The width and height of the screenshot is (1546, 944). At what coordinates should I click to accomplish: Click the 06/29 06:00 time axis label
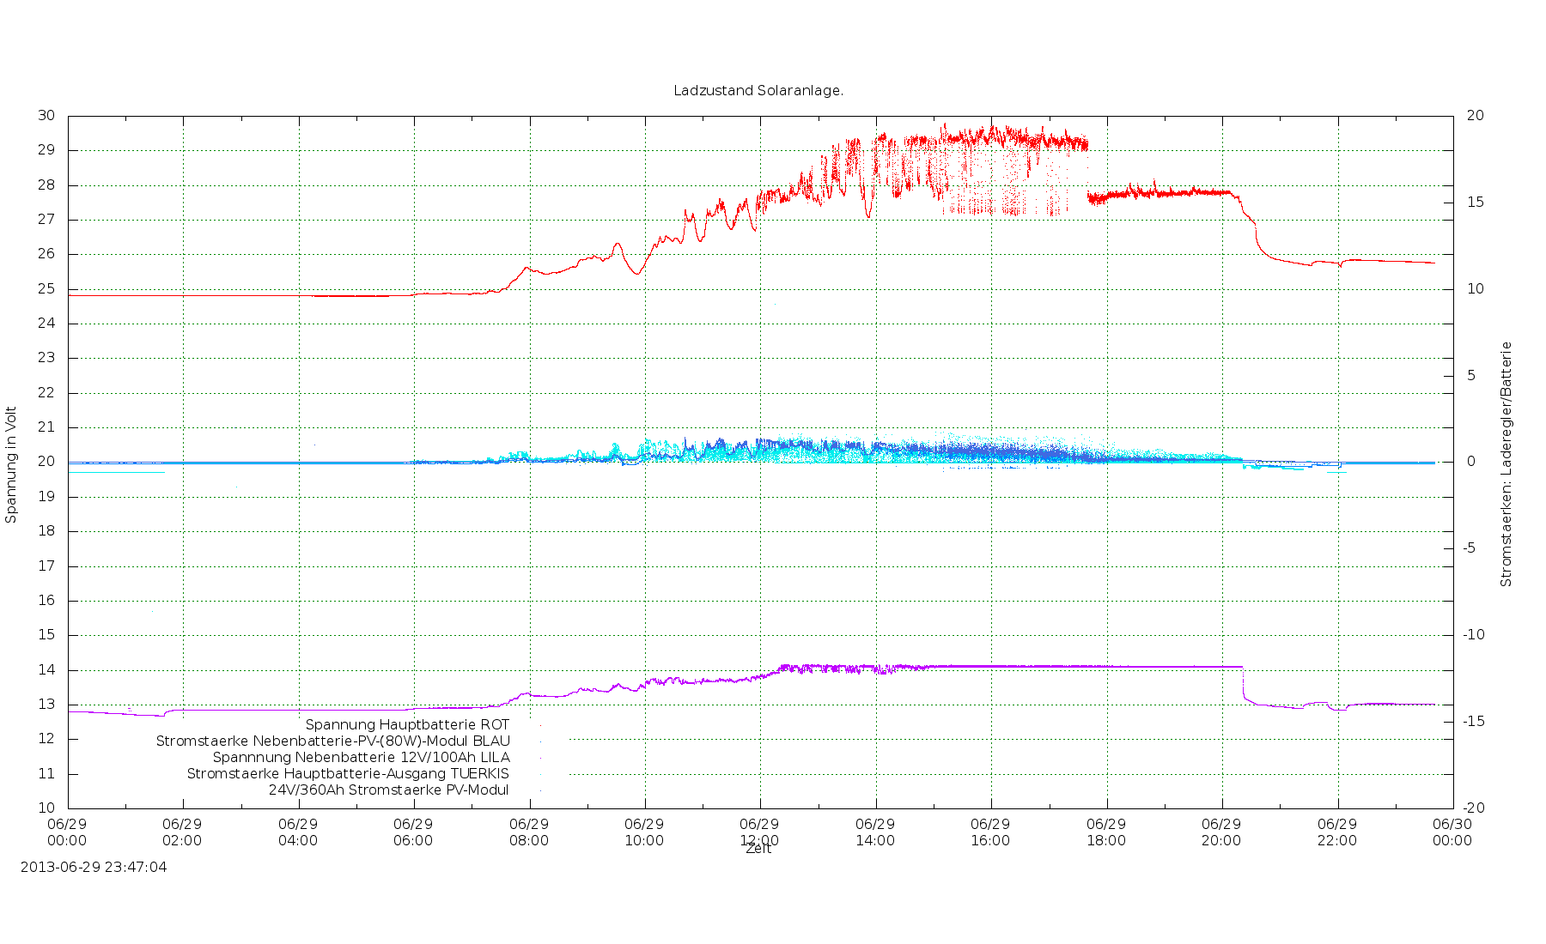pyautogui.click(x=413, y=832)
